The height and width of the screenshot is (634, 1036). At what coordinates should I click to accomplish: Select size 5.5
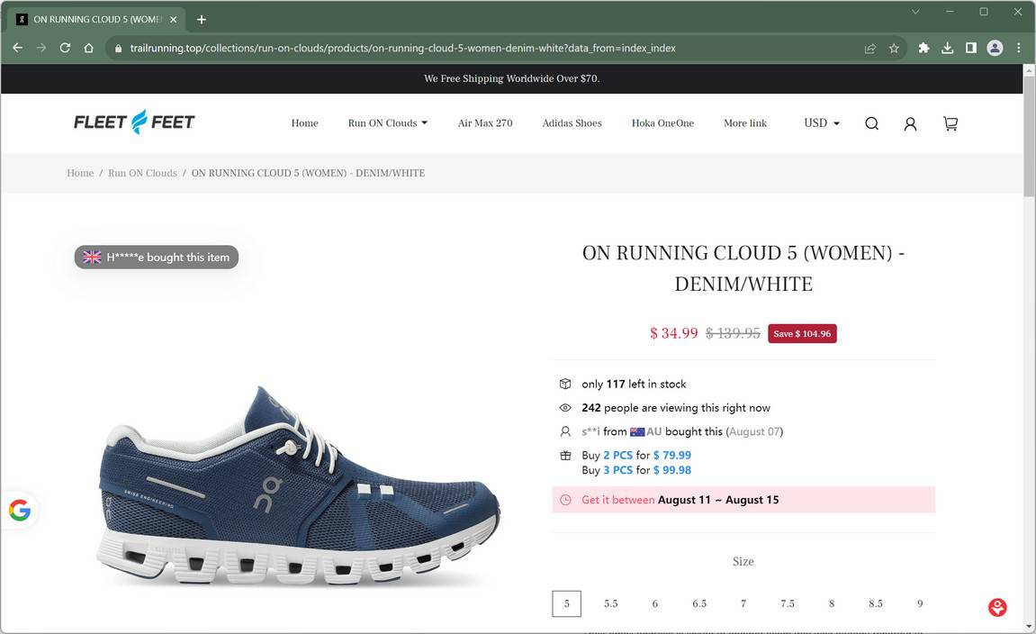(610, 603)
